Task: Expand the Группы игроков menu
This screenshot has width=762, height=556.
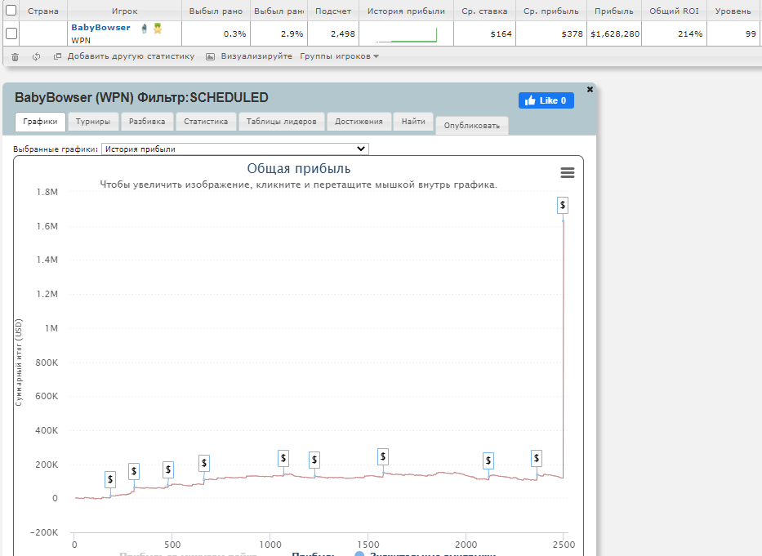Action: (x=339, y=56)
